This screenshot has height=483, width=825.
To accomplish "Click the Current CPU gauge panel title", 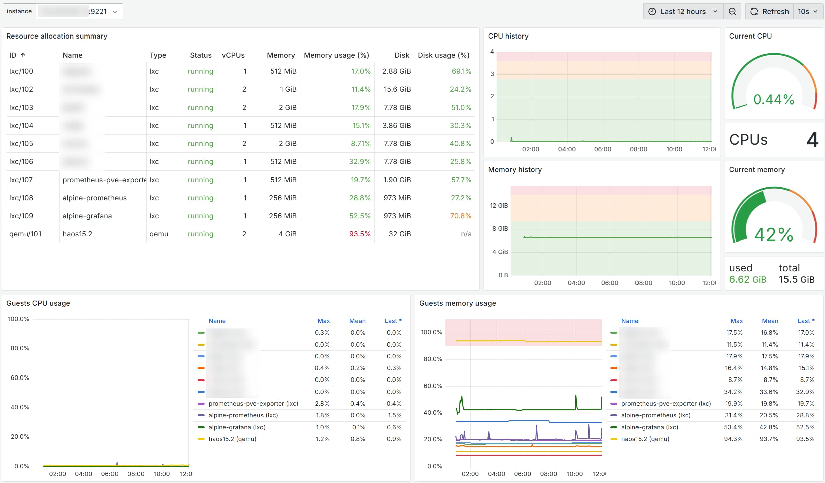I will [750, 36].
